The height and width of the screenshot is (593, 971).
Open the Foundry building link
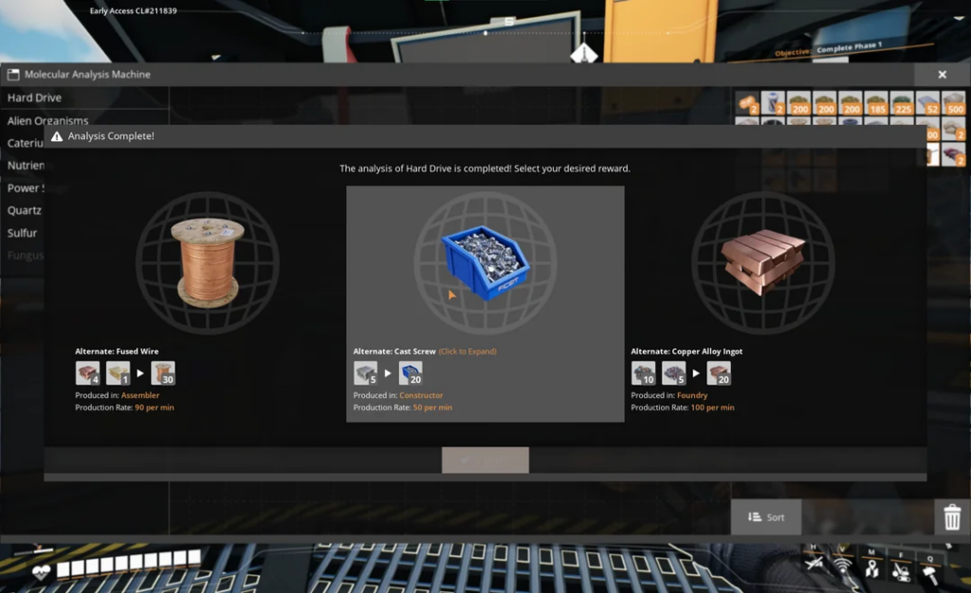click(x=691, y=395)
